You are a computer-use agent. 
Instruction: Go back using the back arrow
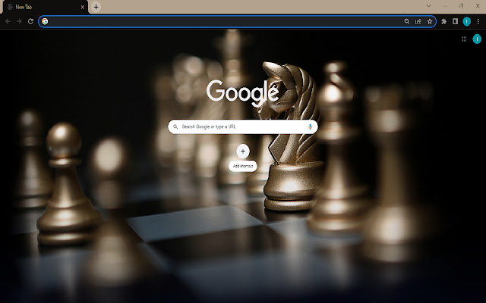tap(8, 21)
